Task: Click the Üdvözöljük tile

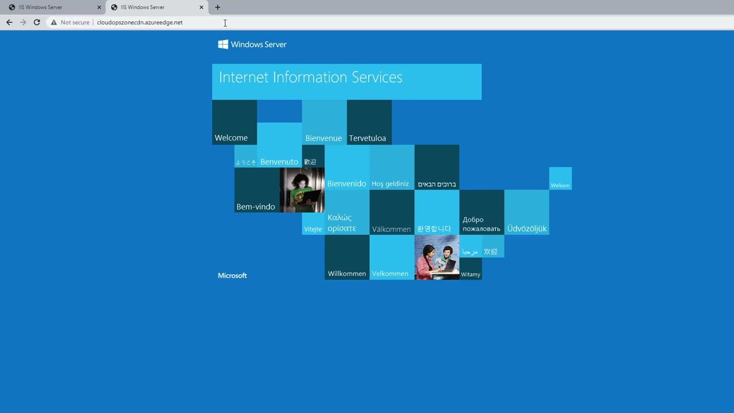Action: (526, 212)
